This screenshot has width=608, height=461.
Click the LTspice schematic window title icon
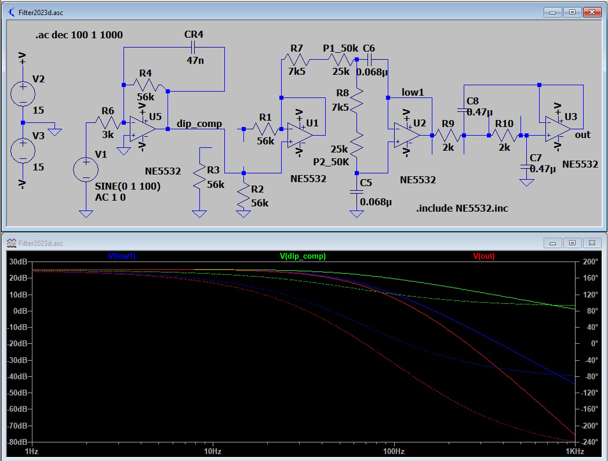pos(12,11)
